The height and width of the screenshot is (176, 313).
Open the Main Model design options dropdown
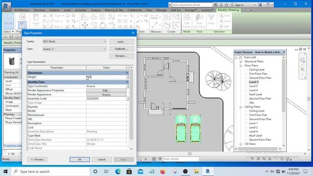pyautogui.click(x=181, y=159)
